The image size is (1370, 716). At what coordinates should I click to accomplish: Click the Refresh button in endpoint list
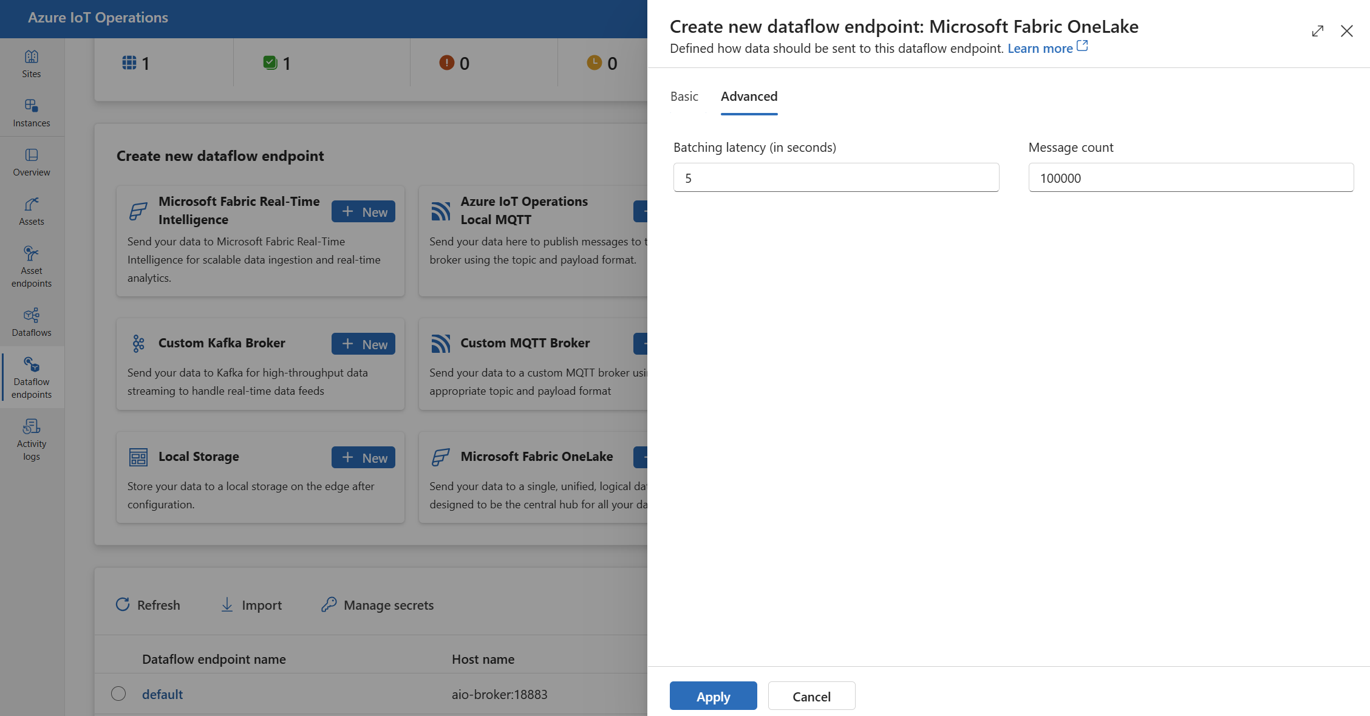pos(148,604)
